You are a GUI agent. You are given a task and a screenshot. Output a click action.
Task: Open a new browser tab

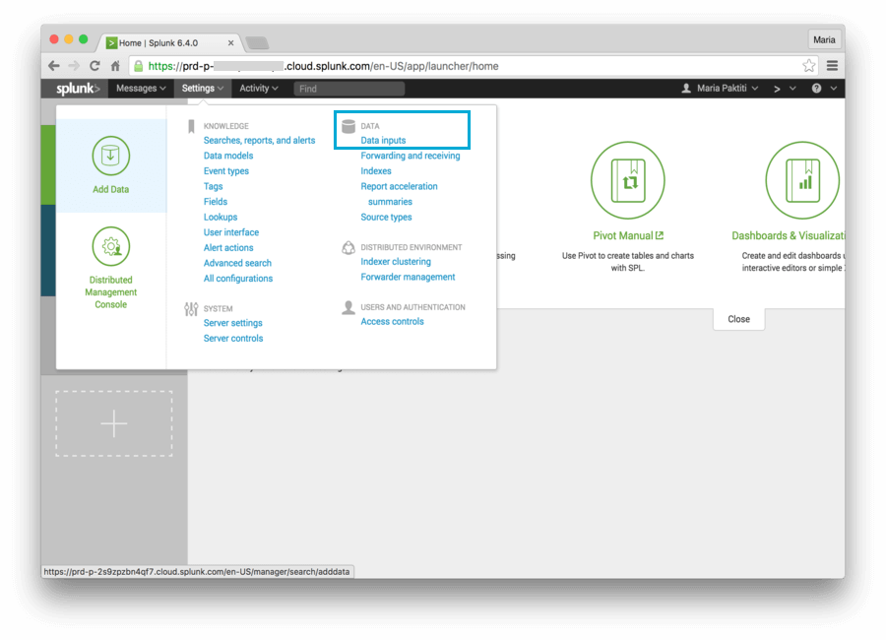coord(257,43)
